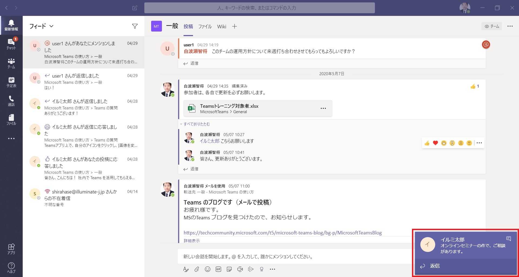
Task: Open feed item イルミ太郎 さんが返信に応答しました
Action: pos(84,136)
